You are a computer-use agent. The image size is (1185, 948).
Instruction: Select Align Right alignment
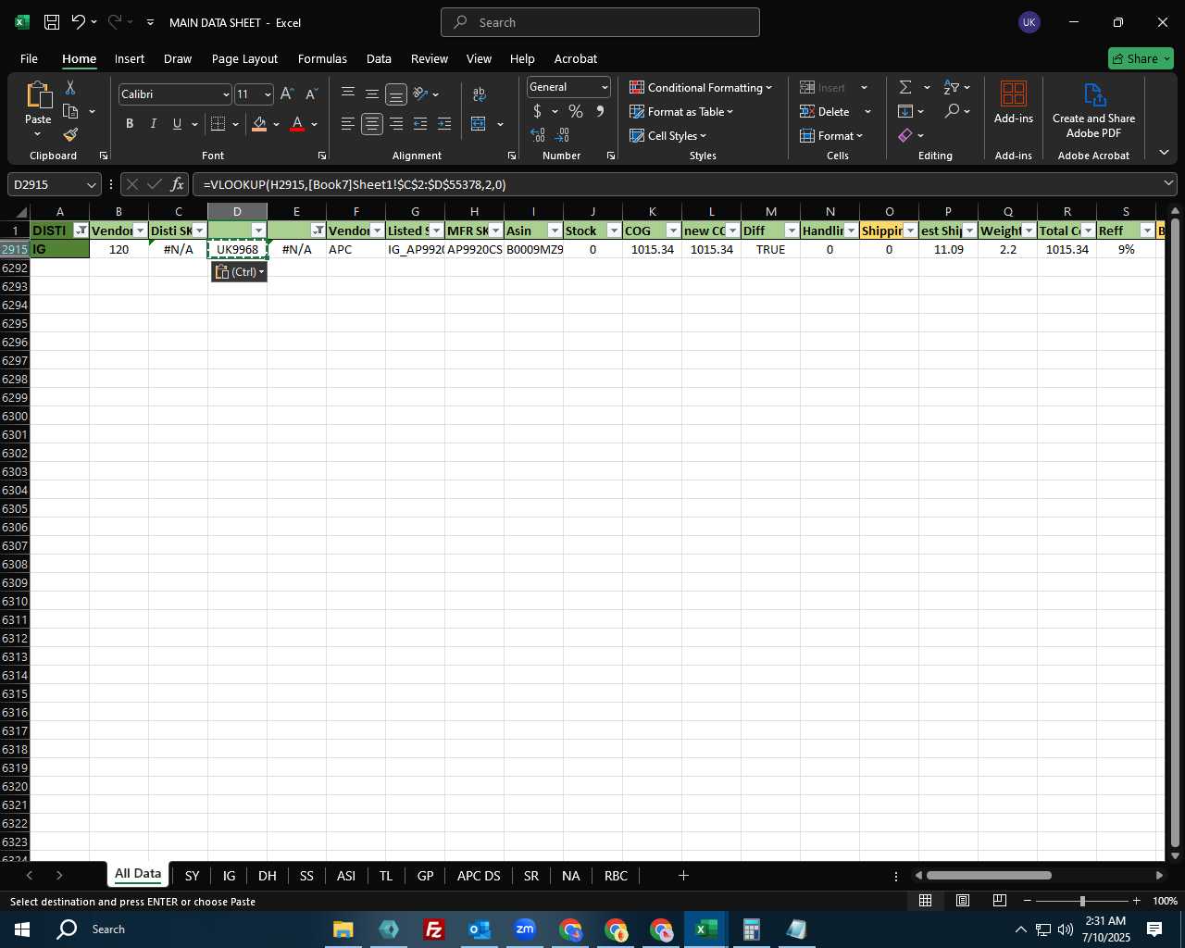coord(396,124)
